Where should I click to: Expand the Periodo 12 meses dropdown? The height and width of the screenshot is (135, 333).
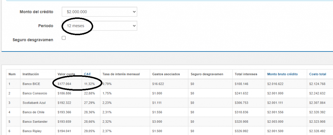[x=99, y=26]
